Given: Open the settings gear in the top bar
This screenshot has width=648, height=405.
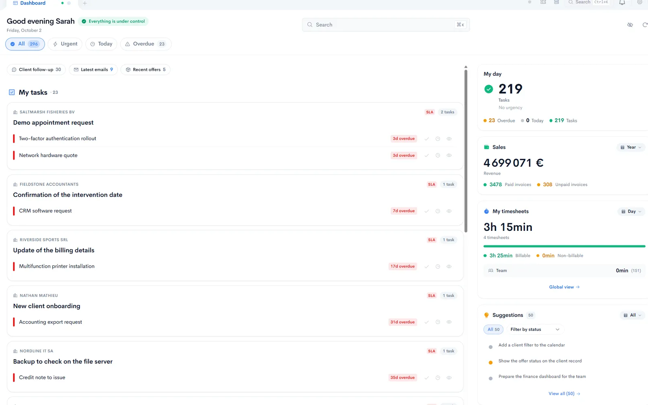Looking at the screenshot, I should pos(640,2).
